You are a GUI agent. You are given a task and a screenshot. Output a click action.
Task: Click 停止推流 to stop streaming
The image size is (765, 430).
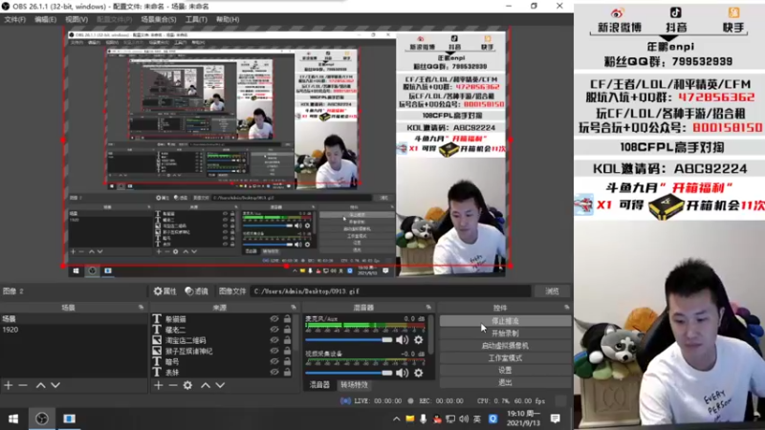tap(505, 321)
